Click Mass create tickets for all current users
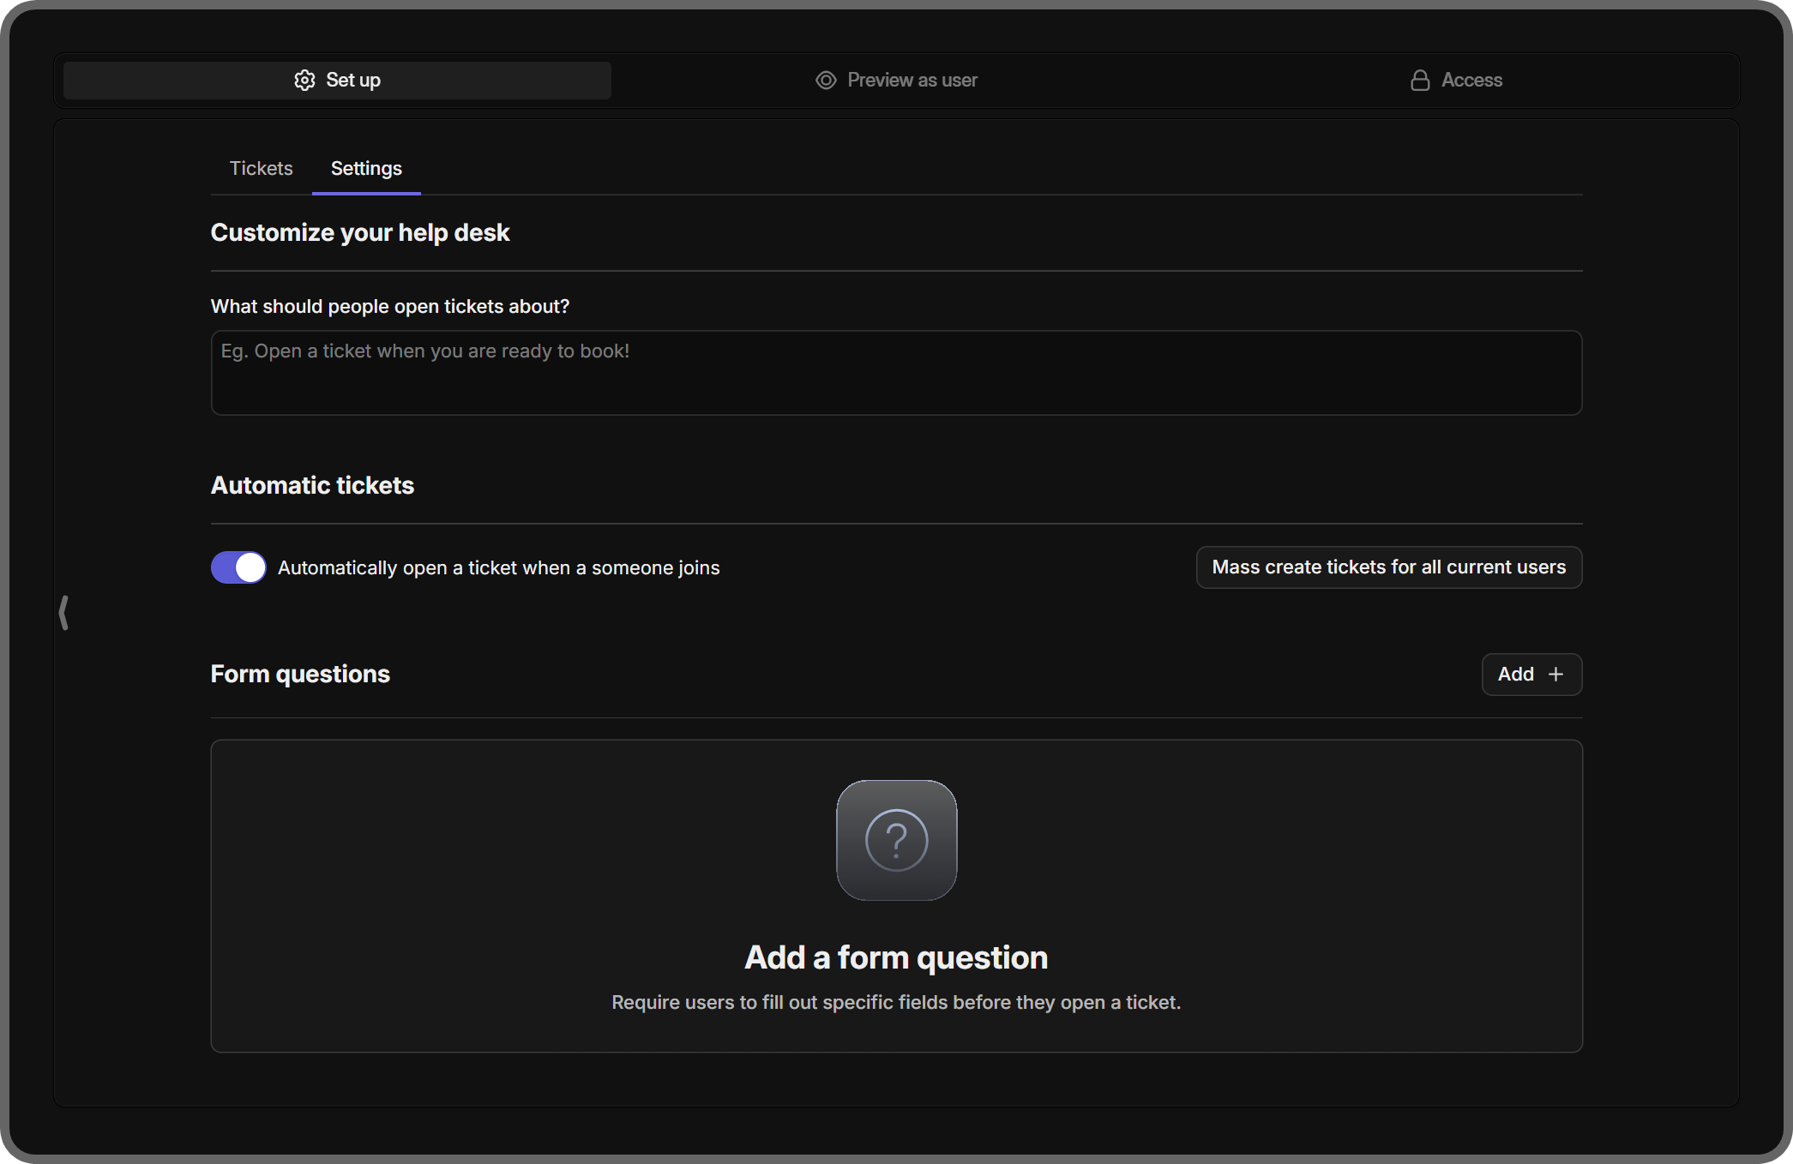This screenshot has height=1164, width=1793. coord(1388,567)
